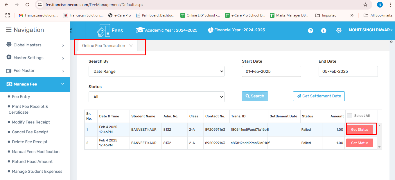This screenshot has height=180, width=395.
Task: Click the table scrollbar down arrow
Action: click(379, 147)
